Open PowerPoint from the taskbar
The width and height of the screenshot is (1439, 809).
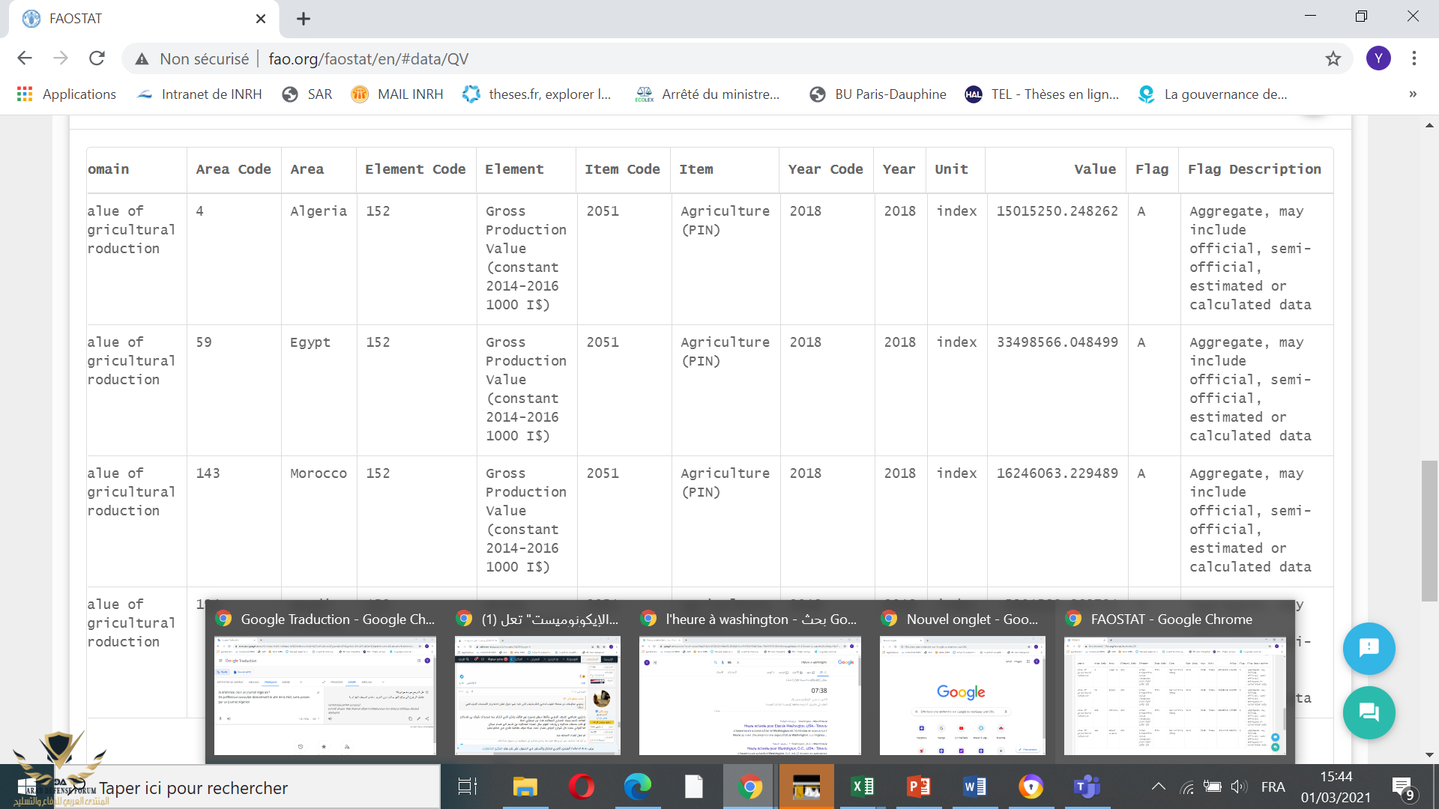[x=918, y=787]
